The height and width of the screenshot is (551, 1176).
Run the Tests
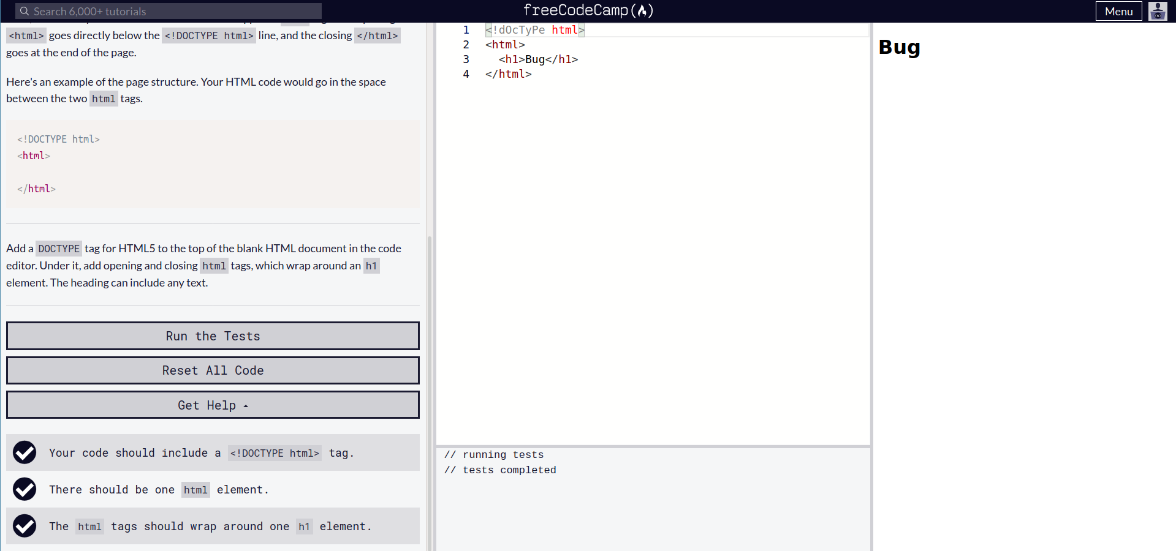pos(213,335)
